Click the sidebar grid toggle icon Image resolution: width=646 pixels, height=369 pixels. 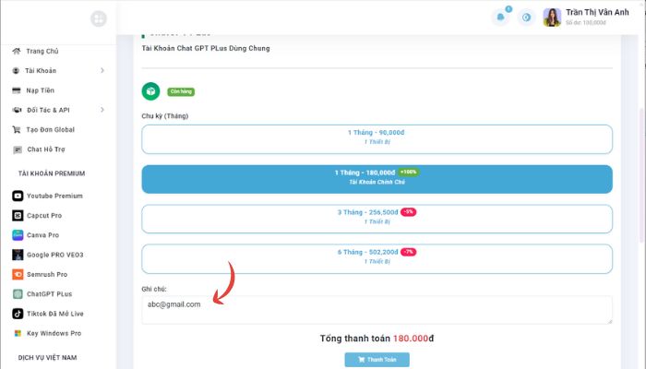[99, 18]
